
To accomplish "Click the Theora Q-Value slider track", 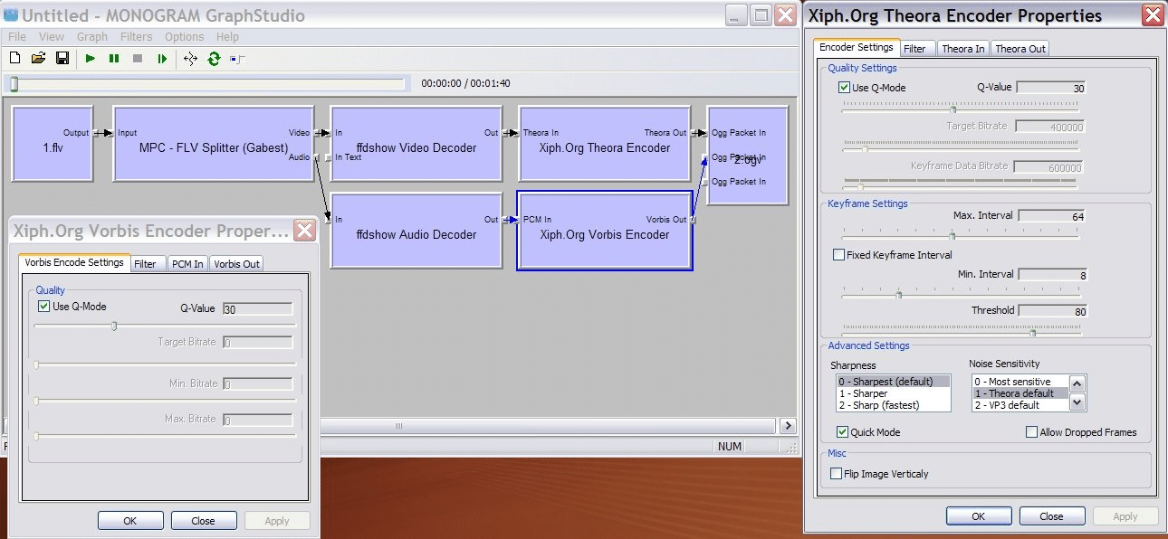I will pyautogui.click(x=960, y=109).
